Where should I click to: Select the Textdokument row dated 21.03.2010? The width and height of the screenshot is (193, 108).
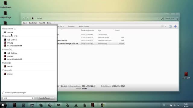[x=91, y=37]
